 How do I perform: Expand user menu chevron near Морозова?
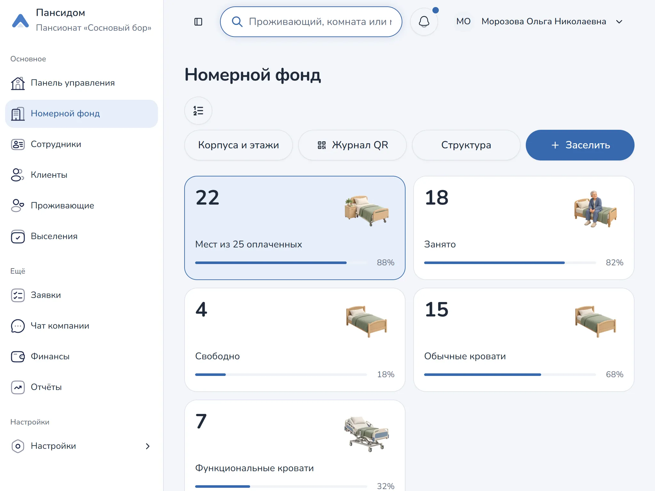pos(619,22)
